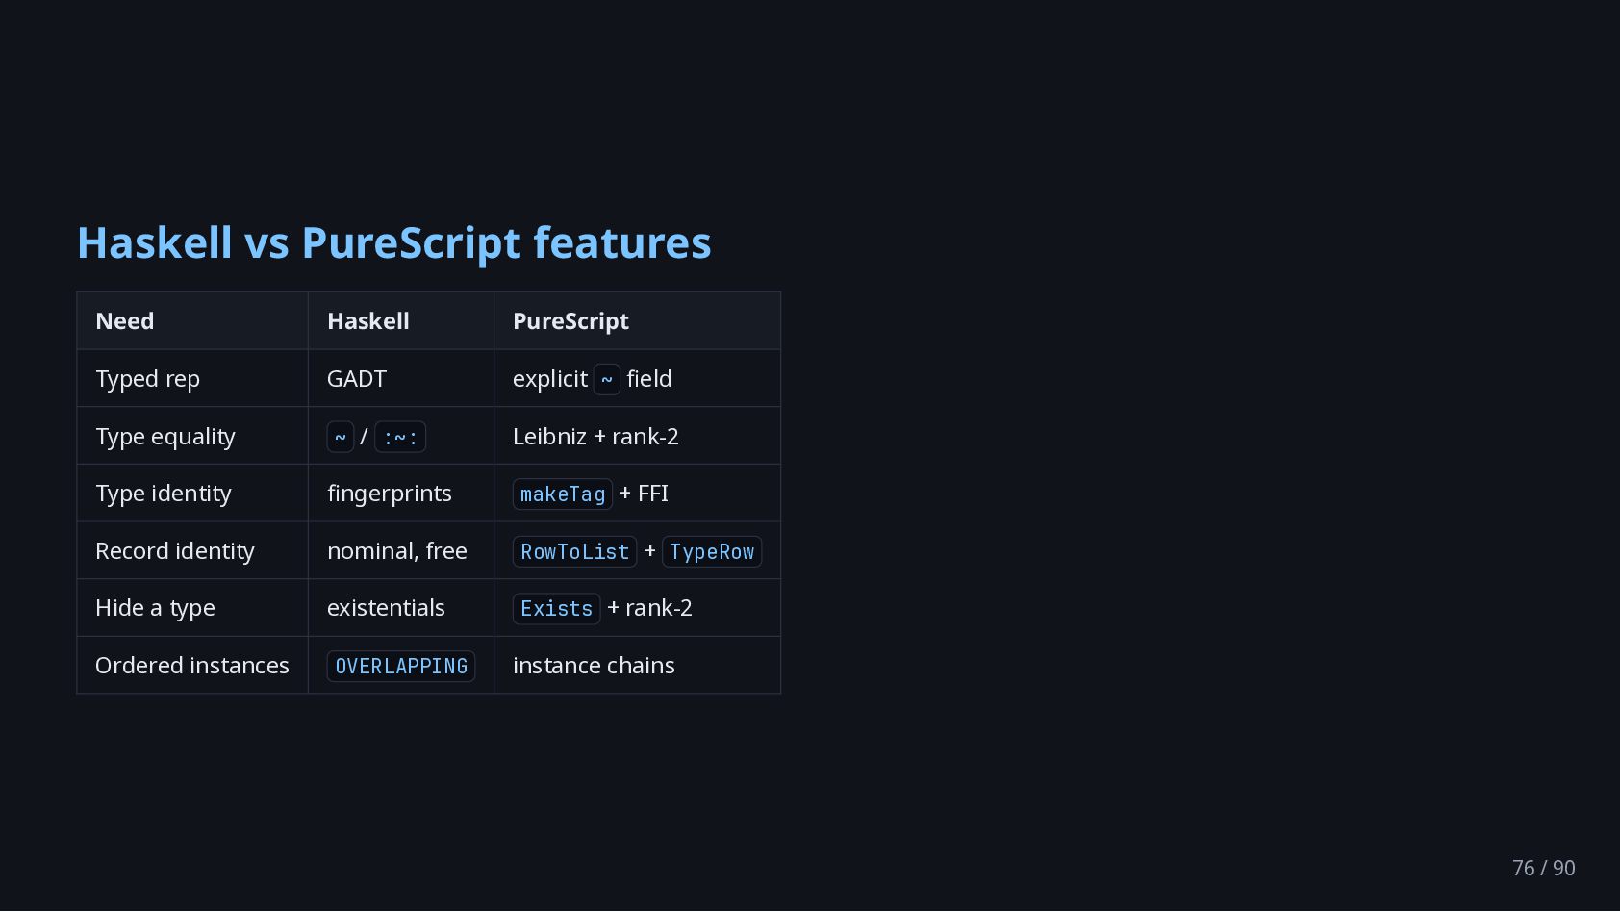Click the 'nominal, free' cell
1620x912 pixels.
pos(400,550)
